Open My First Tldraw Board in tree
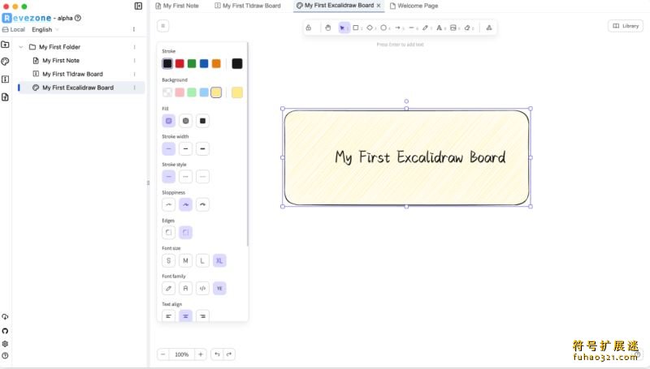 72,74
